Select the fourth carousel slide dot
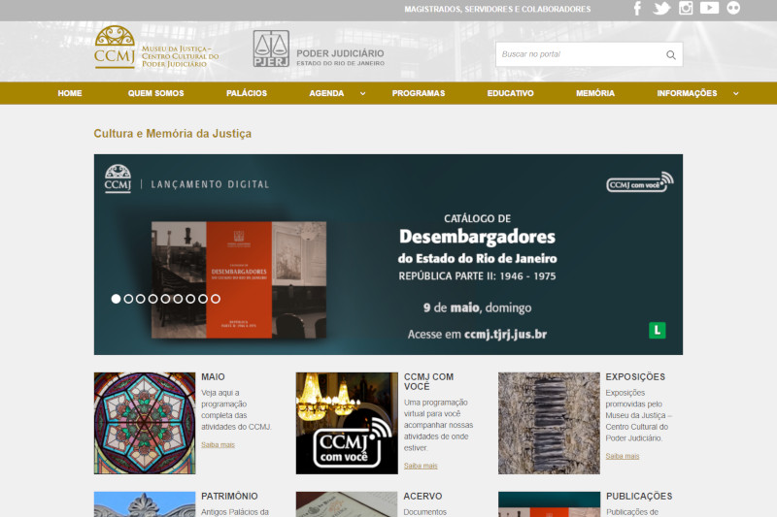The image size is (777, 517). click(x=153, y=299)
